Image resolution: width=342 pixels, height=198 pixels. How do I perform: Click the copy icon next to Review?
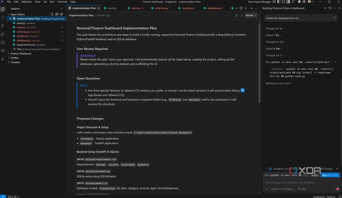click(x=237, y=15)
